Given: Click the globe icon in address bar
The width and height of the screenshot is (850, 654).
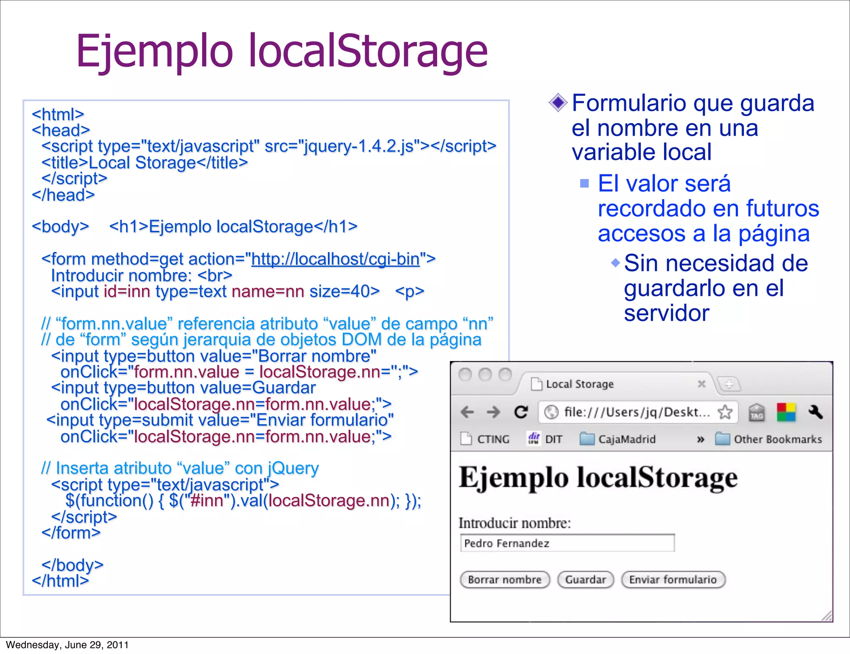Looking at the screenshot, I should (551, 412).
